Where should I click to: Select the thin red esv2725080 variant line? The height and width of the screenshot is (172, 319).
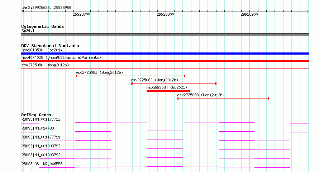click(165, 69)
